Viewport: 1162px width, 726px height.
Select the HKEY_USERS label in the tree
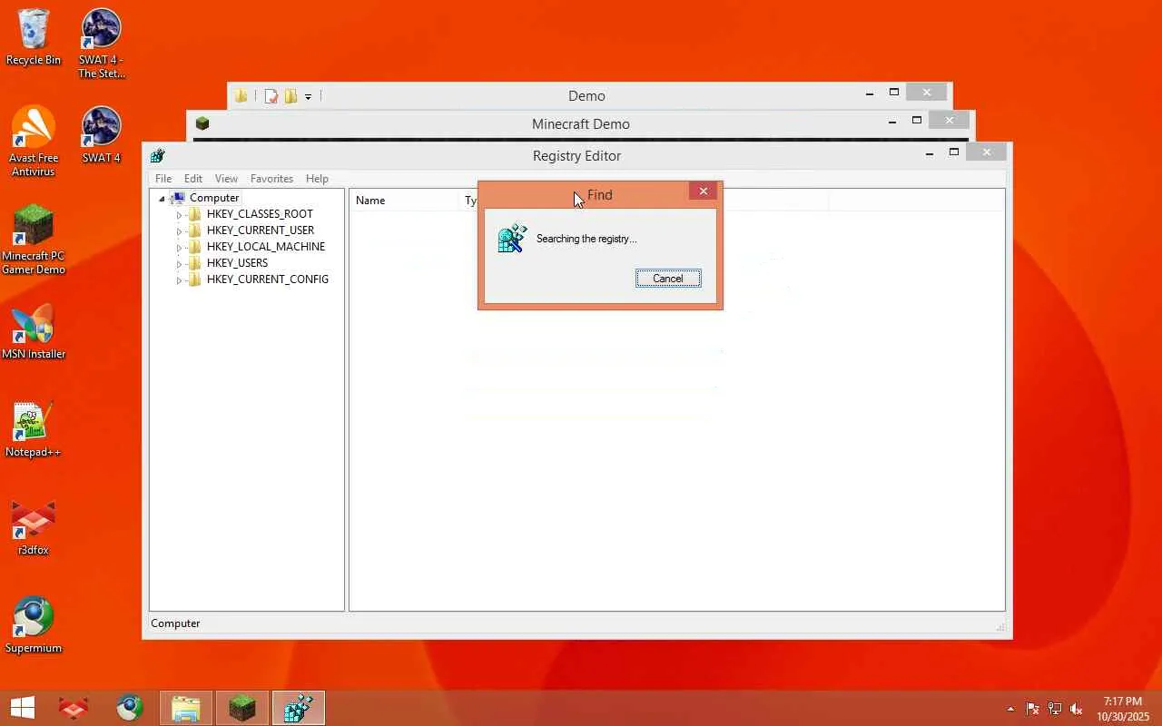click(237, 263)
